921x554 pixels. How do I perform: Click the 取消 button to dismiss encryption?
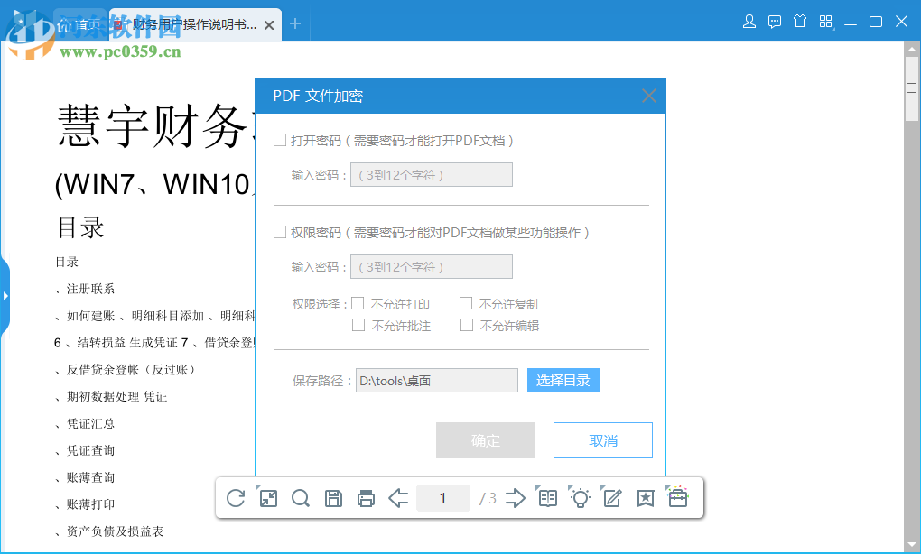(x=602, y=439)
